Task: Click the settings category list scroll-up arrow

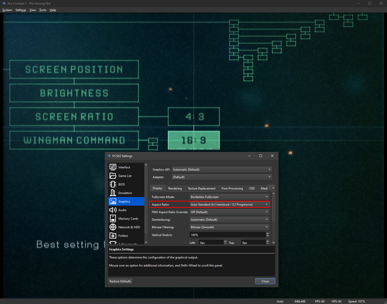Action: pyautogui.click(x=146, y=165)
